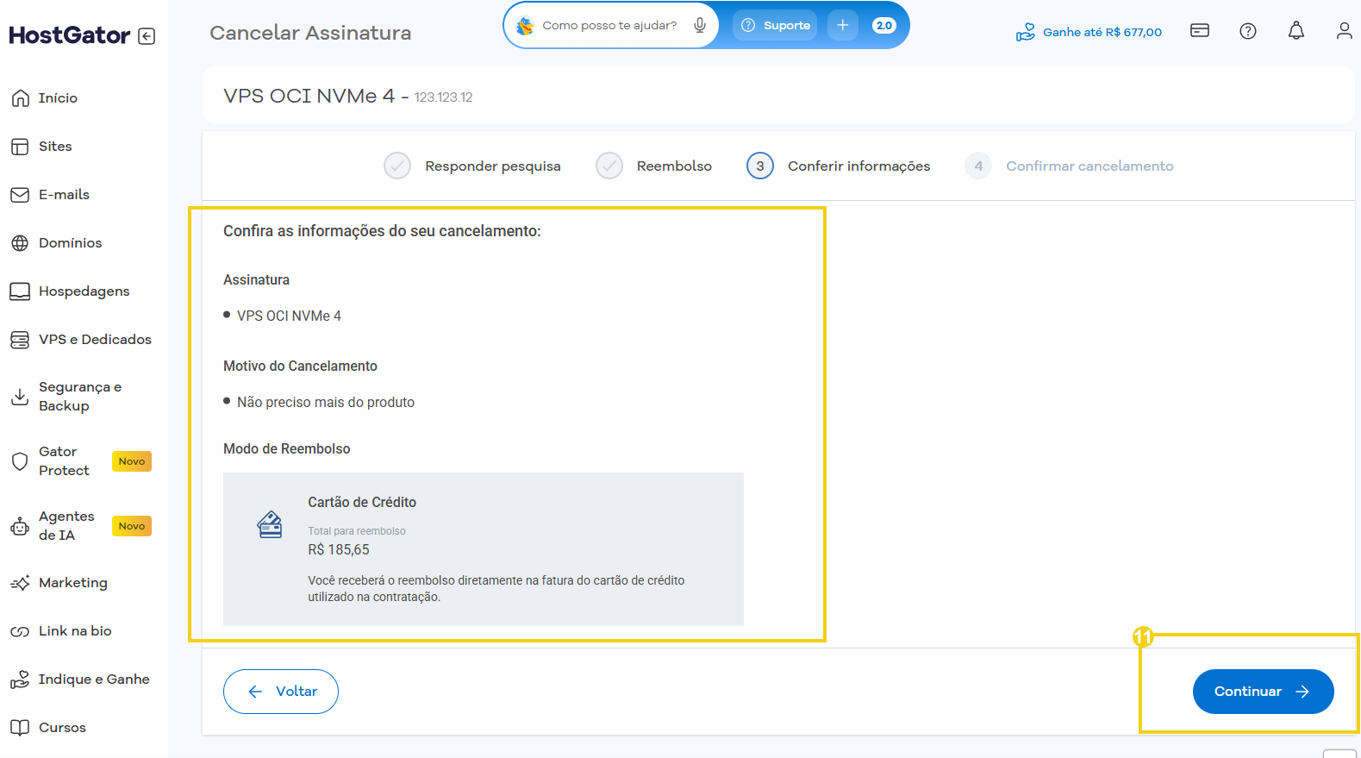Select the Responder pesquisa step
The image size is (1361, 758).
(472, 166)
